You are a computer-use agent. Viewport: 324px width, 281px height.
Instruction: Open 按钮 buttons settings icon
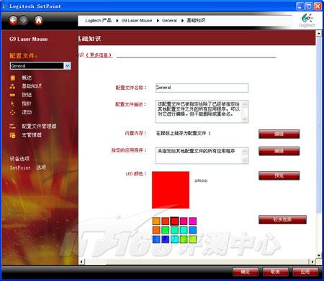tap(12, 95)
